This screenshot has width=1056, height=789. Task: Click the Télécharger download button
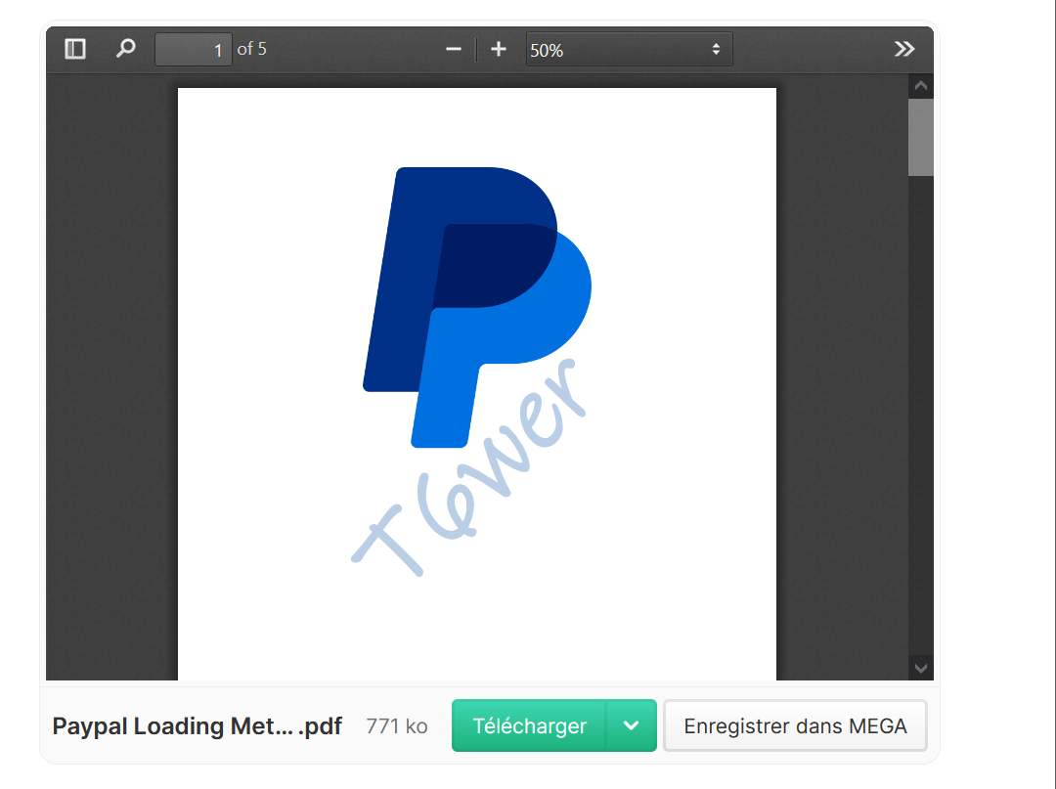click(x=529, y=725)
